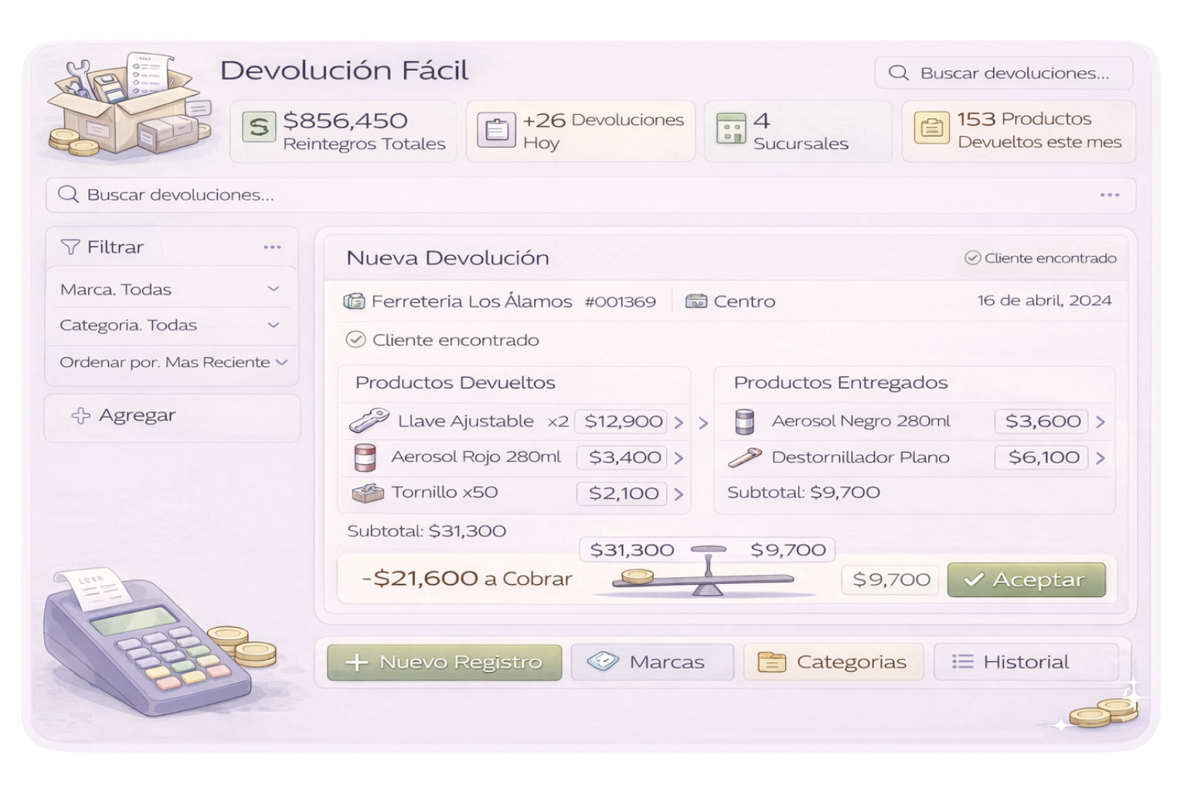Open the Marcas tab
Screen dimensions: 1187x791
click(x=652, y=662)
